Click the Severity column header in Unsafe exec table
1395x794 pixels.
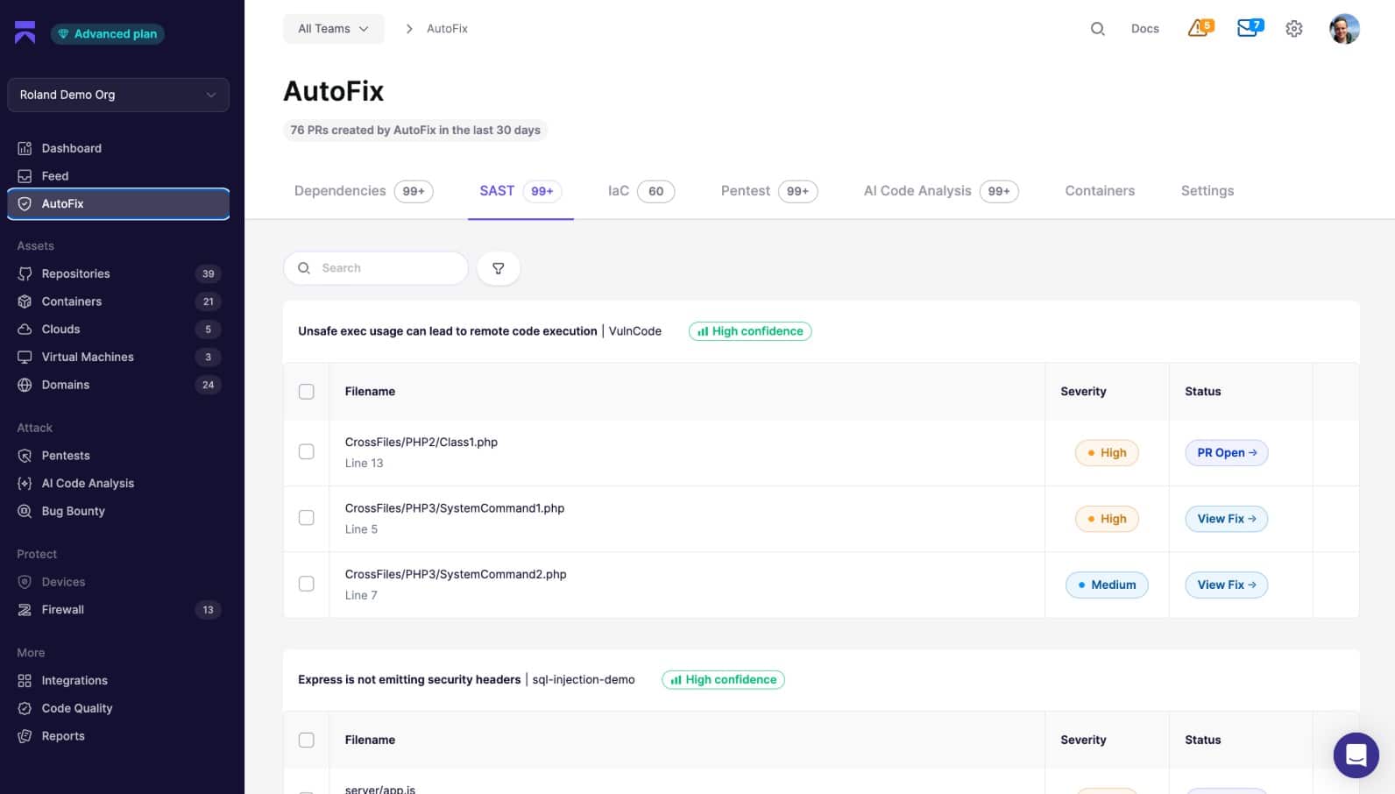[1083, 392]
